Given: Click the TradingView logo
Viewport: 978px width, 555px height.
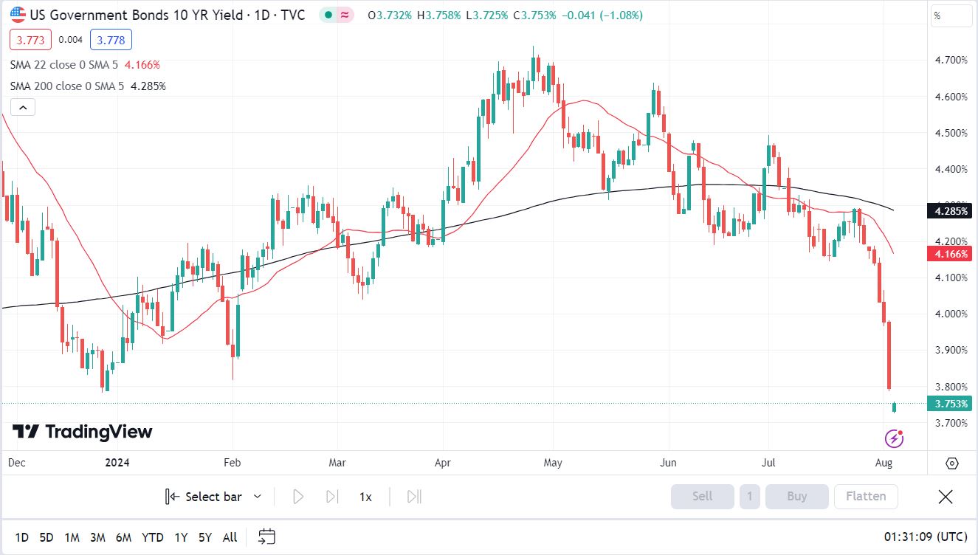Looking at the screenshot, I should click(83, 432).
